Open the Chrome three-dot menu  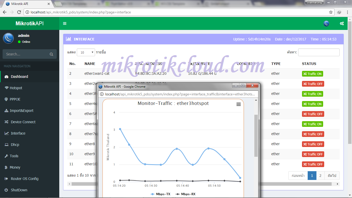[x=347, y=12]
